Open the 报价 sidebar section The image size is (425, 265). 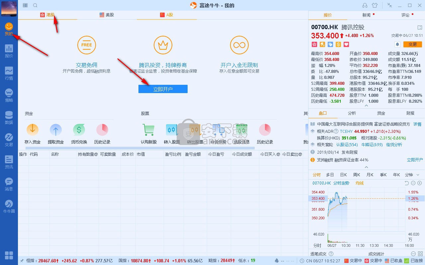9,51
